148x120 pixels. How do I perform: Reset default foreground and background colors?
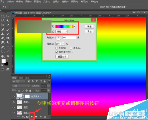(2, 65)
